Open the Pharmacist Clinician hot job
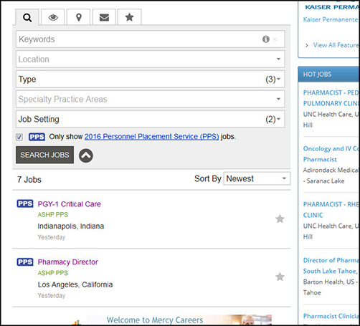The height and width of the screenshot is (326, 360). click(331, 316)
